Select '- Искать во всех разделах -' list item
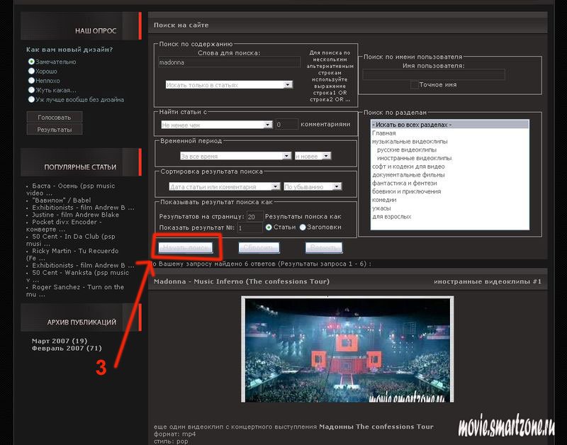This screenshot has width=567, height=445. 449,125
